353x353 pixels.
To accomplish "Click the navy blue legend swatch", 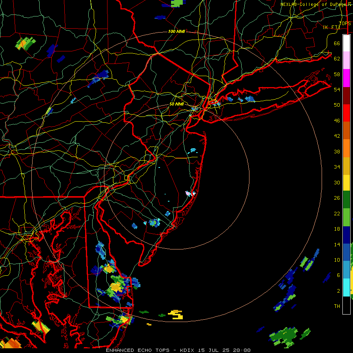I will click(346, 235).
